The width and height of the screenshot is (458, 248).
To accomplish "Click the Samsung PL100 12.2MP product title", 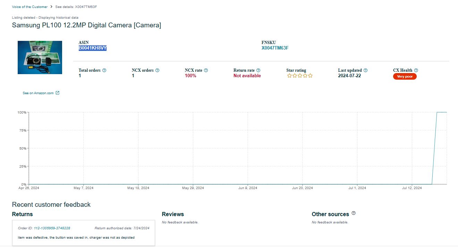I will 86,25.
